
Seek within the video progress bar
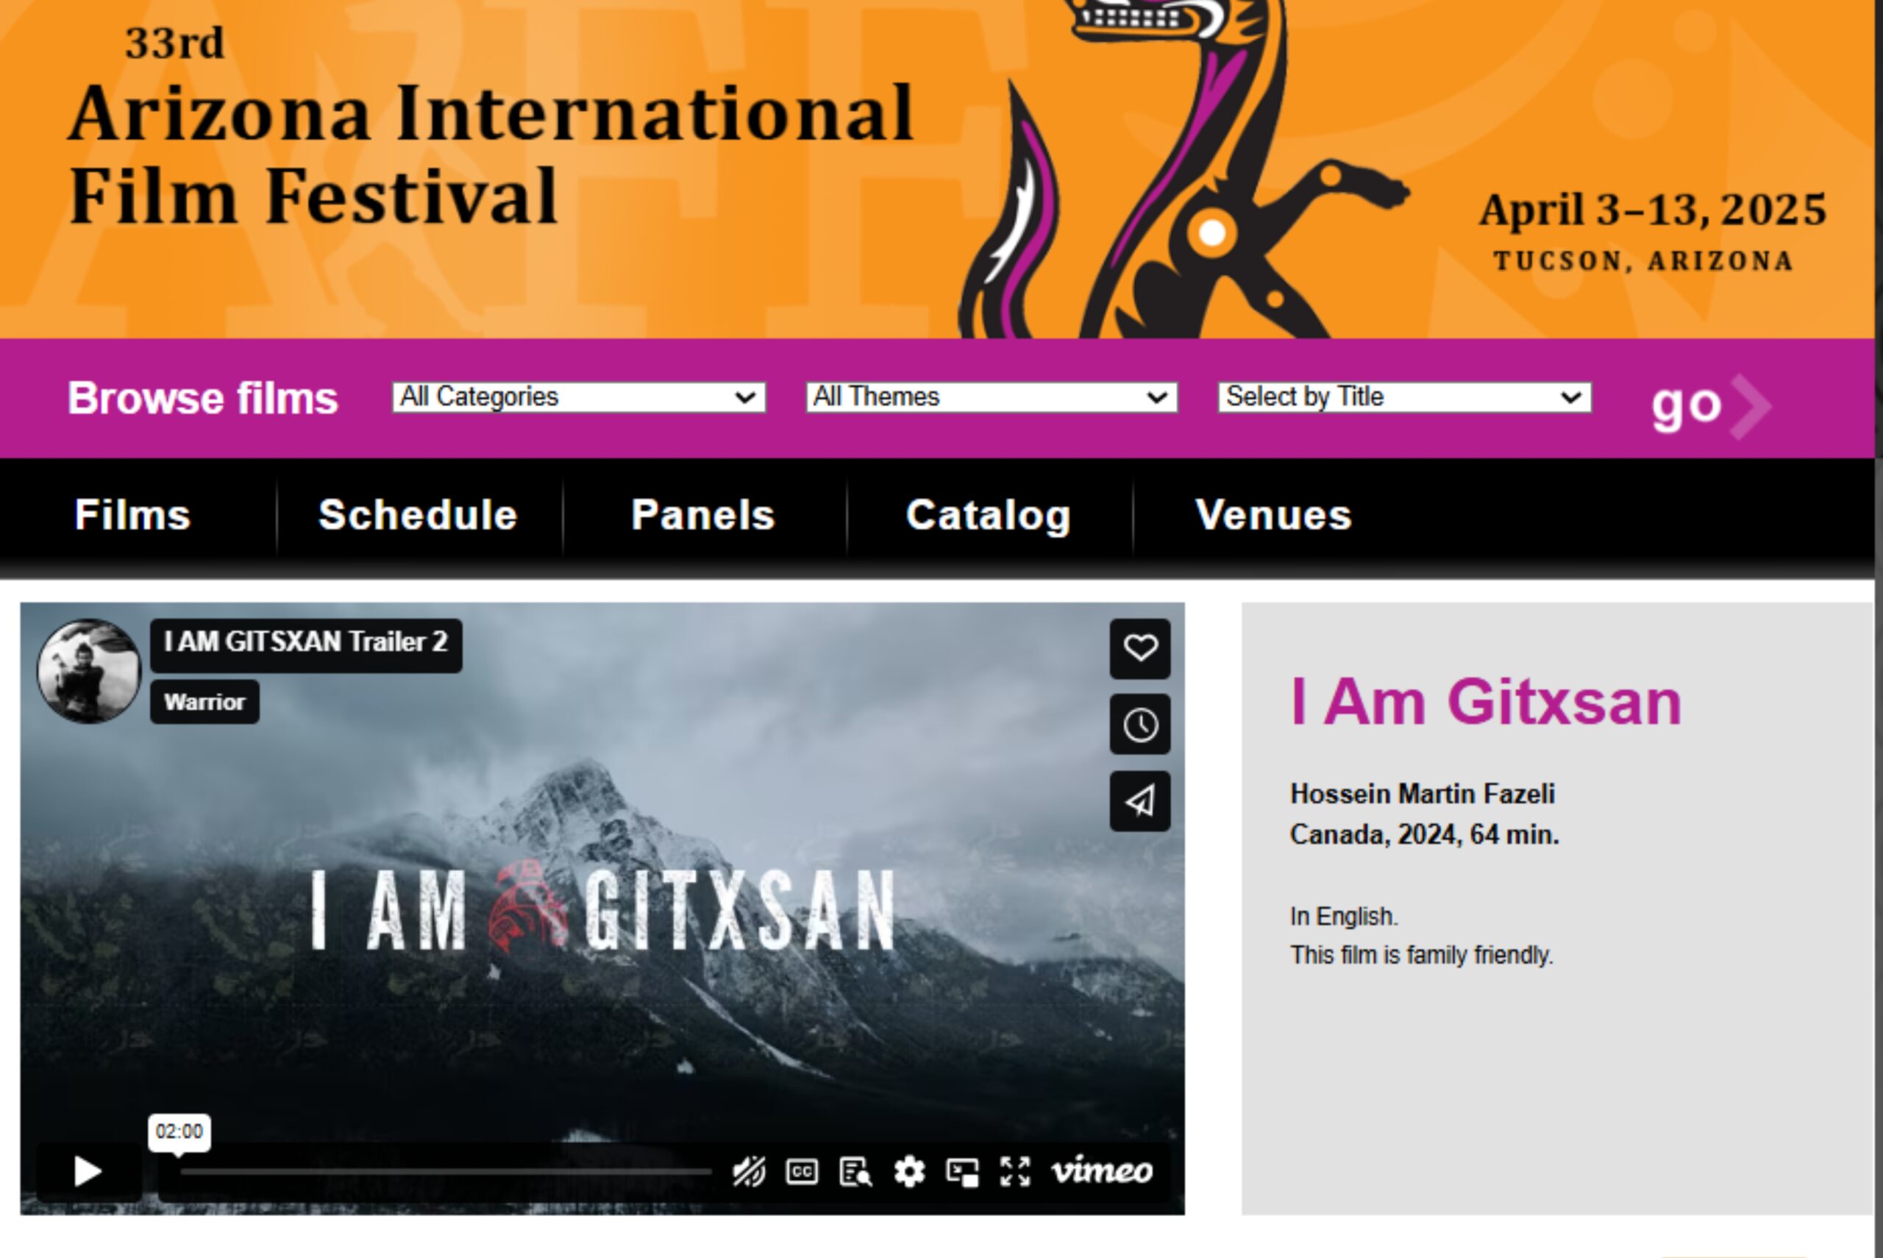446,1171
